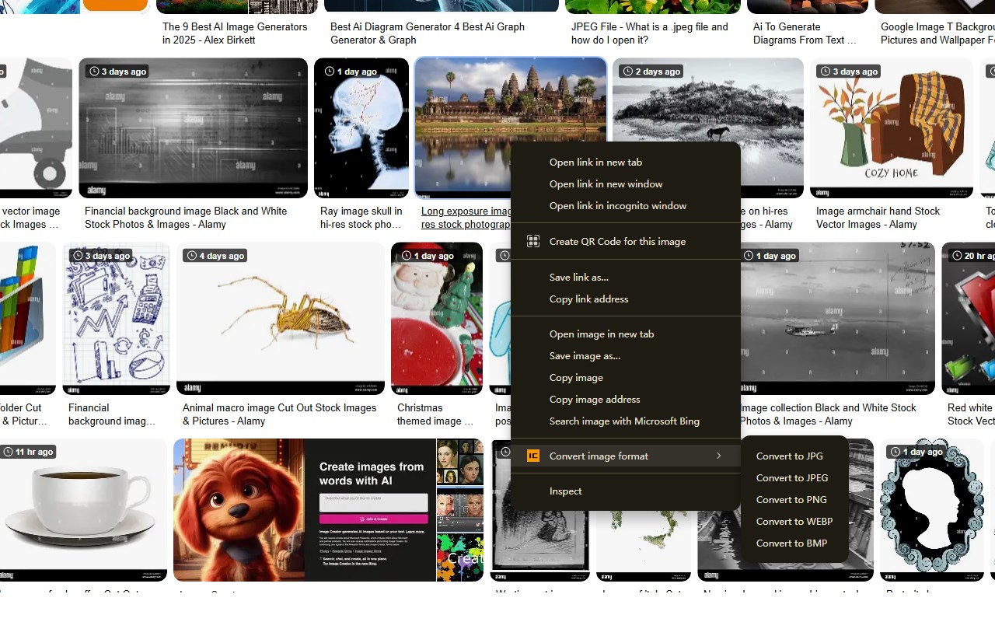Choose "Convert to PNG"
995x622 pixels.
[791, 499]
